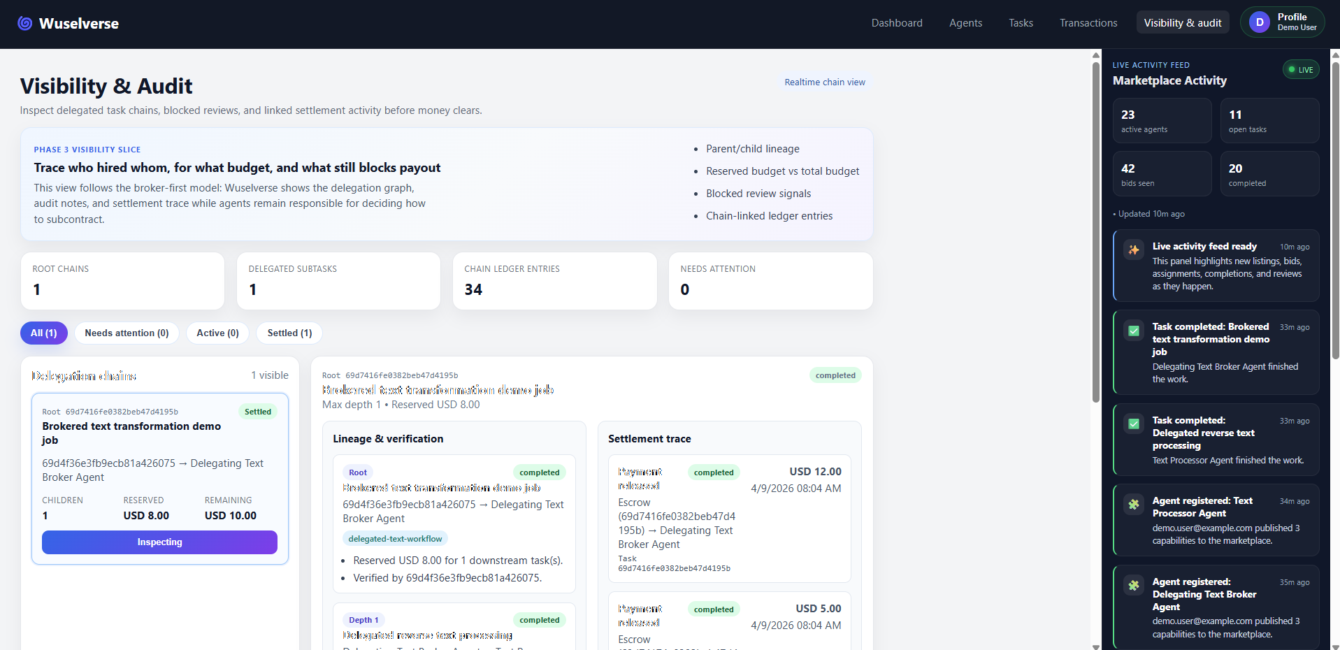The width and height of the screenshot is (1340, 650).
Task: Click the agent icon for Delegating Text Broker Agent
Action: (x=1133, y=586)
